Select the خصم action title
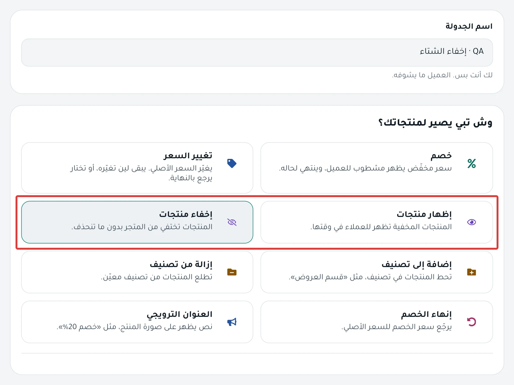This screenshot has height=385, width=514. pos(441,156)
